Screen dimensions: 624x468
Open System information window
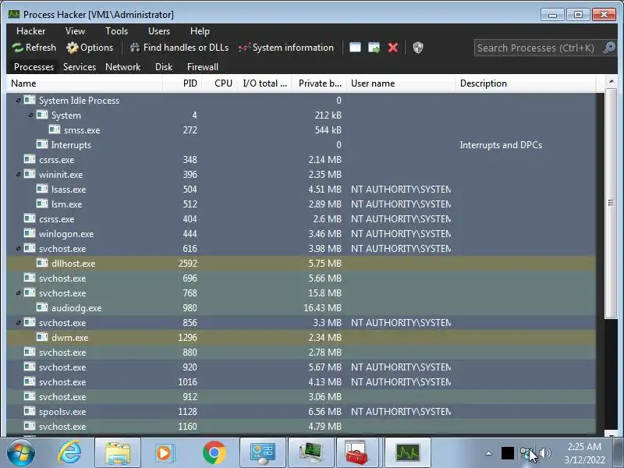pyautogui.click(x=286, y=48)
